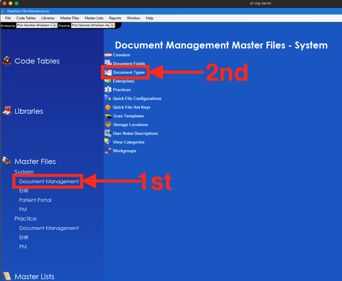342x281 pixels.
Task: Open the Practices link
Action: (122, 90)
